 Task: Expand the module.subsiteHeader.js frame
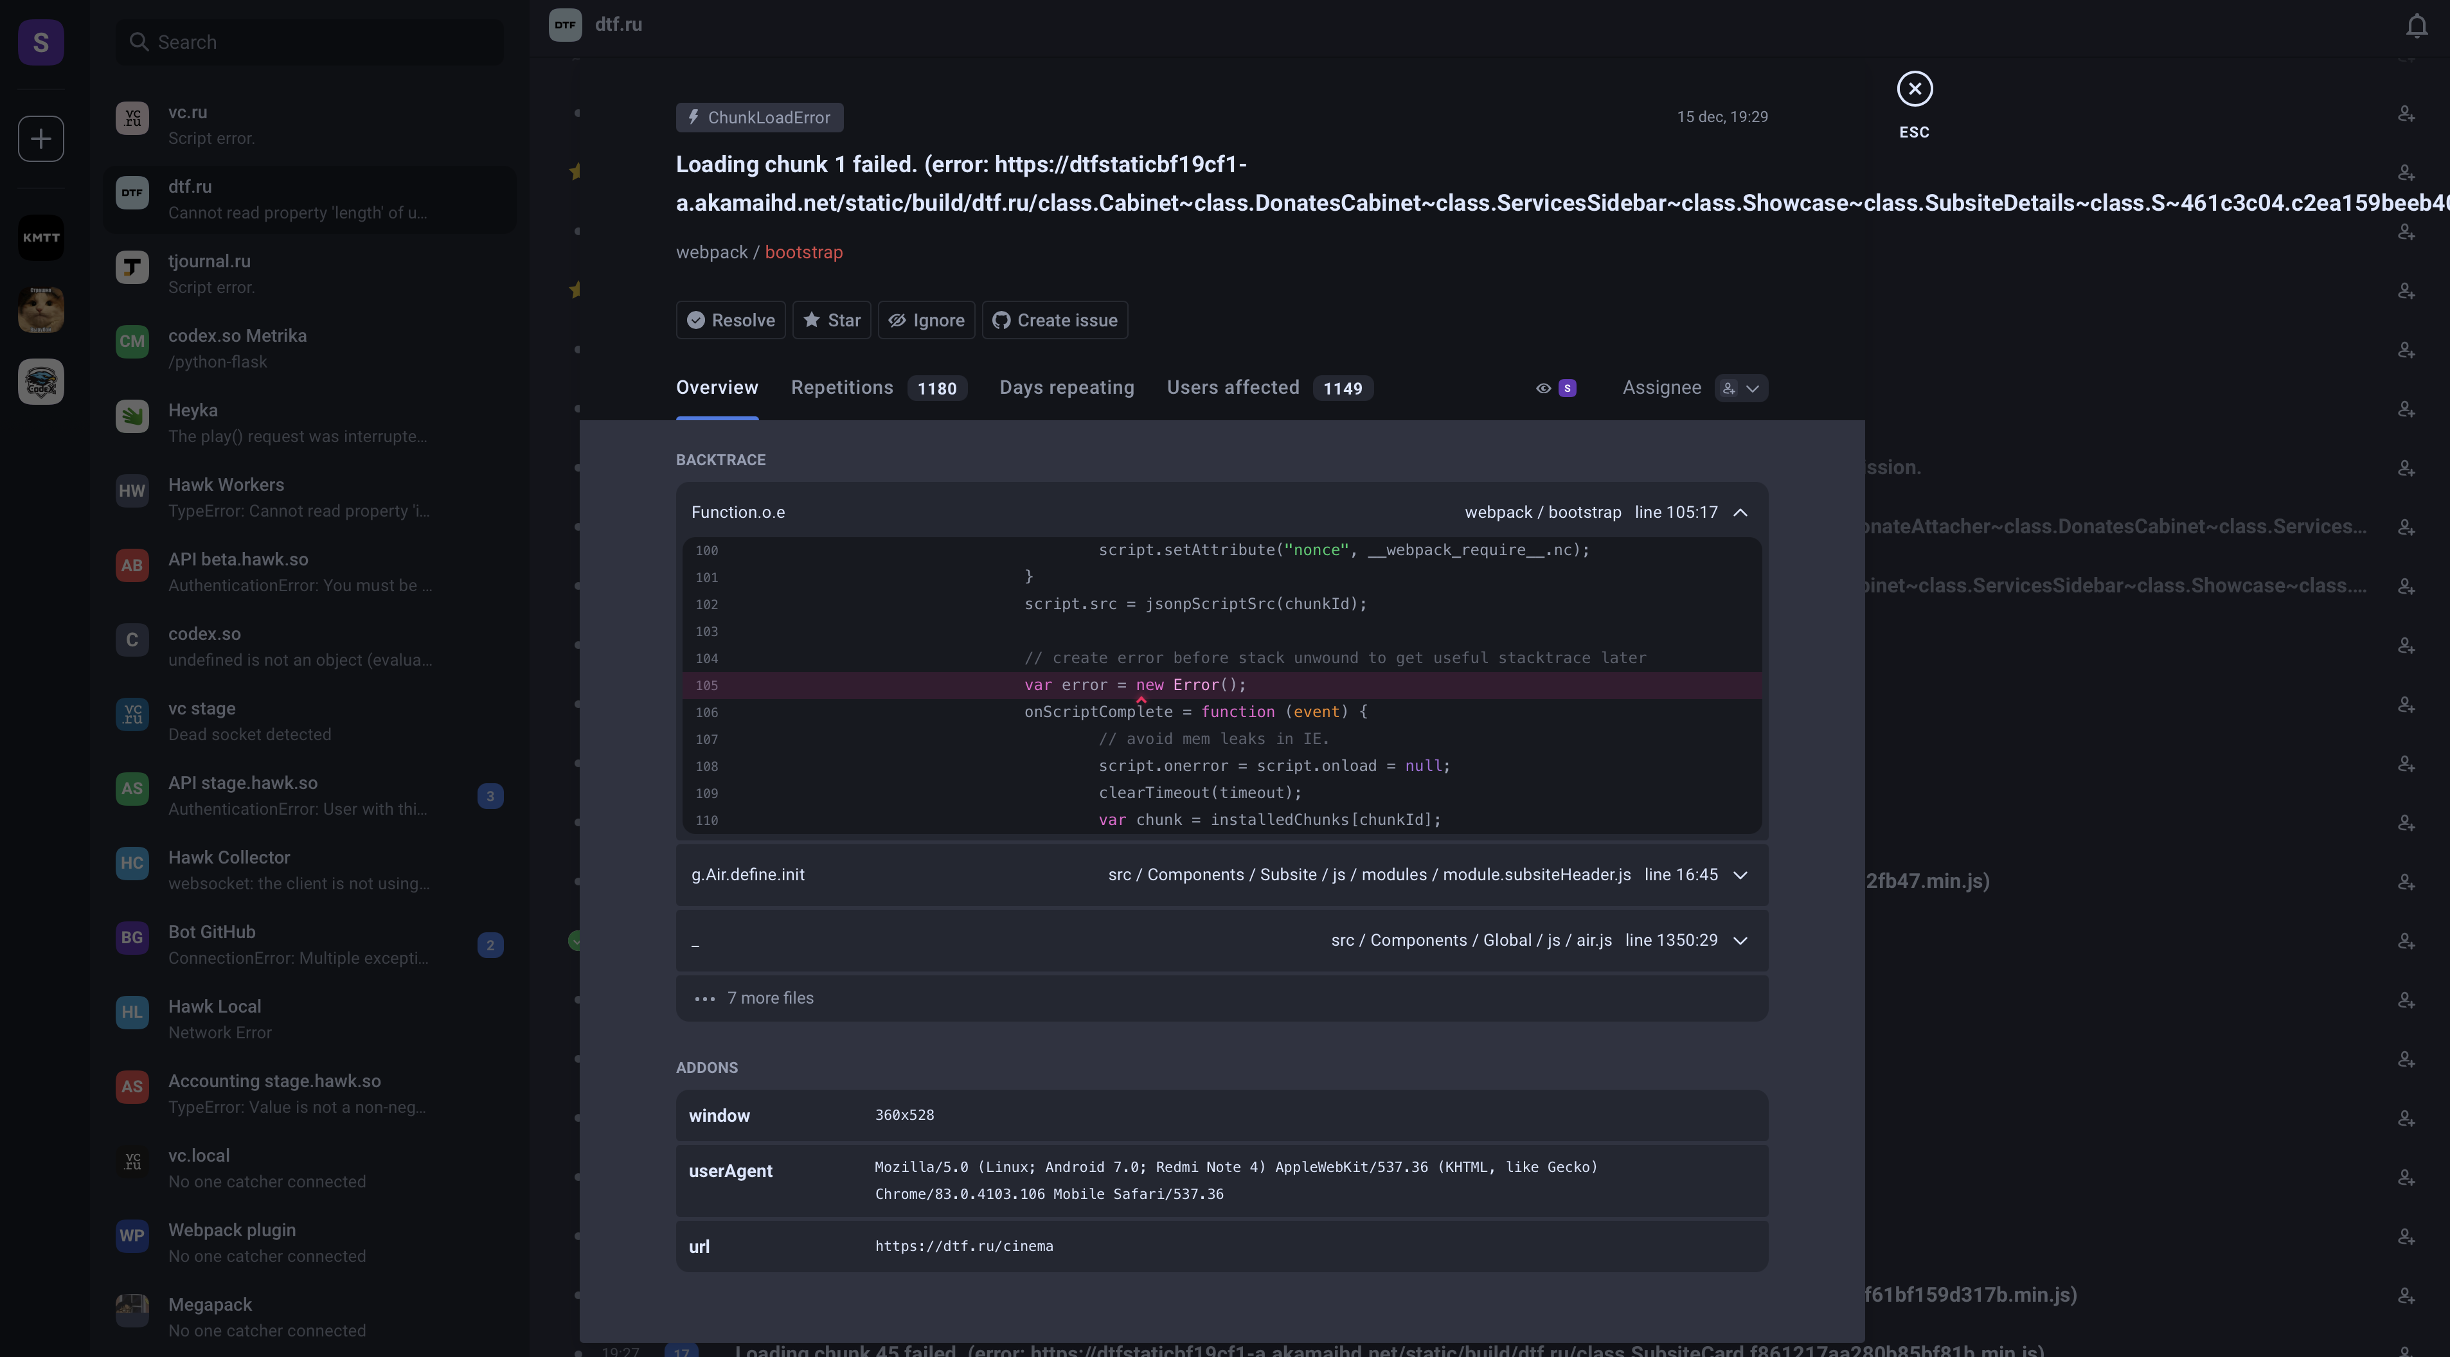click(x=1740, y=874)
